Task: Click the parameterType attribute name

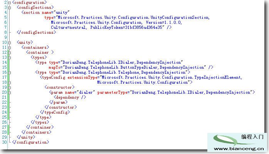Action: coord(113,92)
